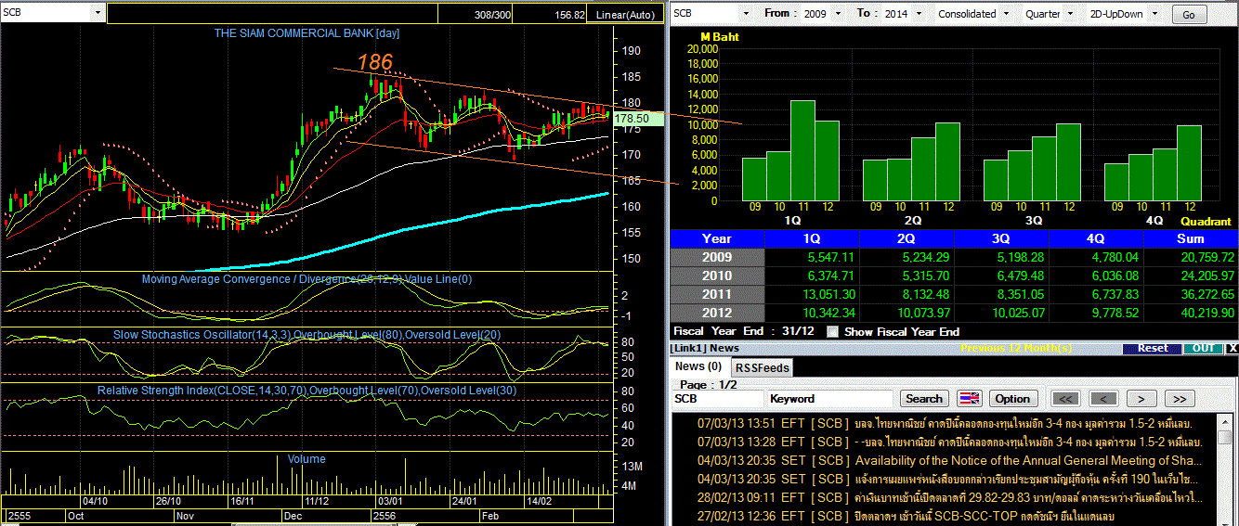1239x526 pixels.
Task: Click the Slow Stochastics Oscillator indicator title
Action: tap(306, 334)
